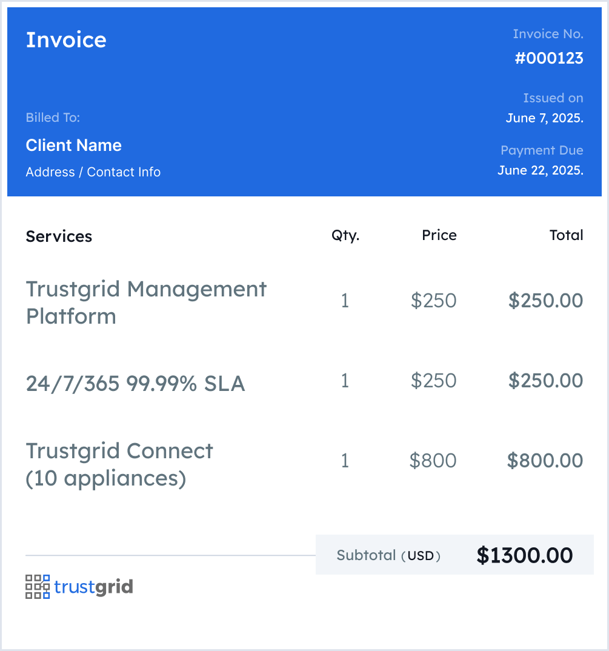609x651 pixels.
Task: Select Trustgrid Management Platform service row
Action: click(x=146, y=302)
